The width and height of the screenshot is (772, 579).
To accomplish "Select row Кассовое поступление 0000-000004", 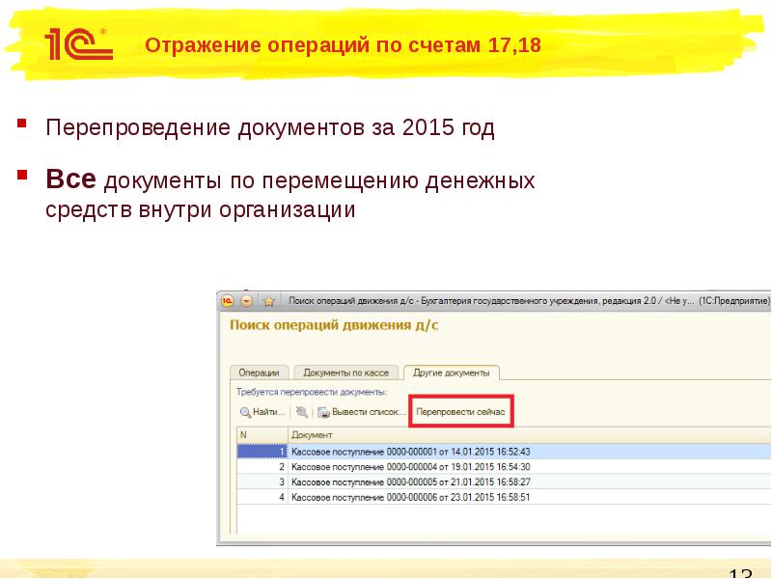I will pyautogui.click(x=410, y=466).
